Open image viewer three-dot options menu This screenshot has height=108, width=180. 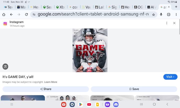coord(167,23)
